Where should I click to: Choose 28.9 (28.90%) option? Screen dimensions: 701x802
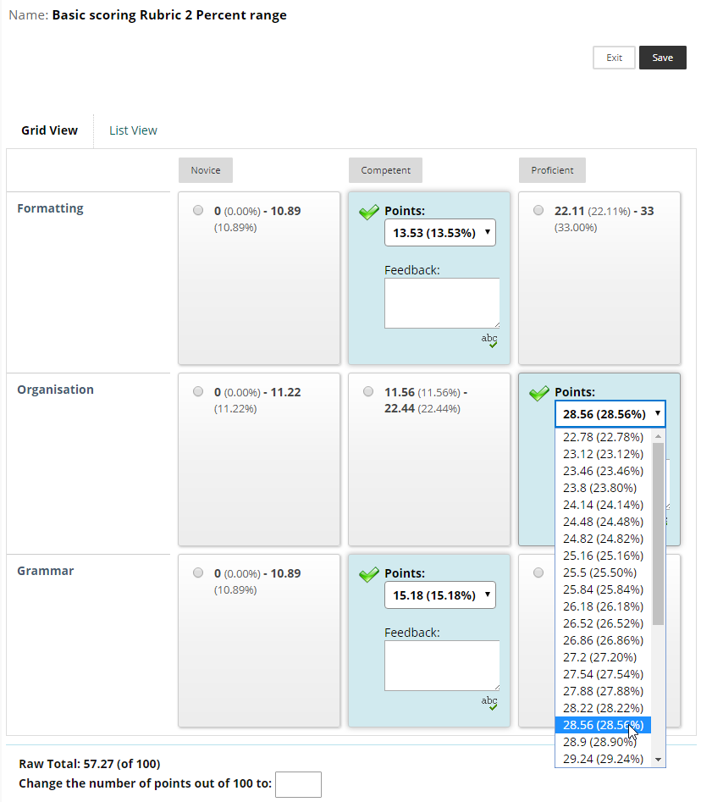pyautogui.click(x=603, y=742)
